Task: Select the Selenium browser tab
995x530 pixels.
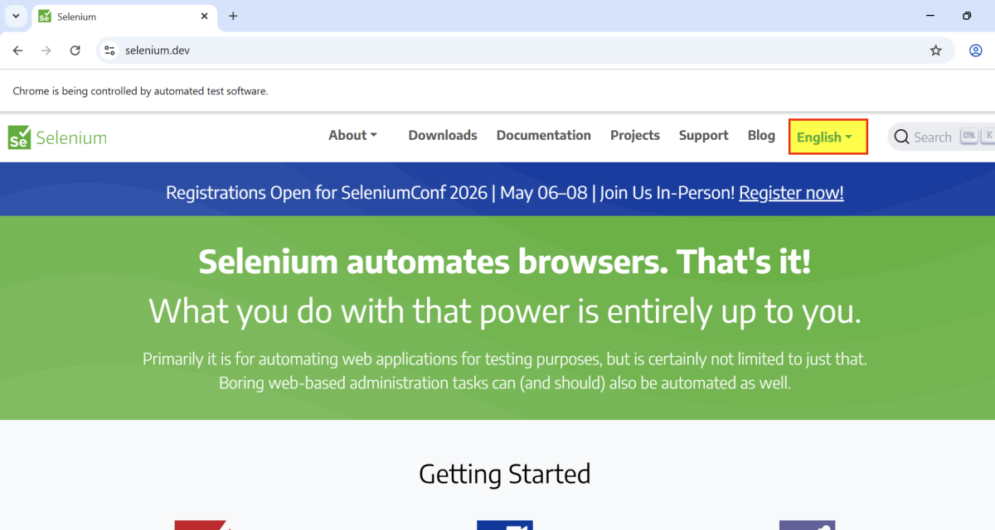Action: pos(116,17)
